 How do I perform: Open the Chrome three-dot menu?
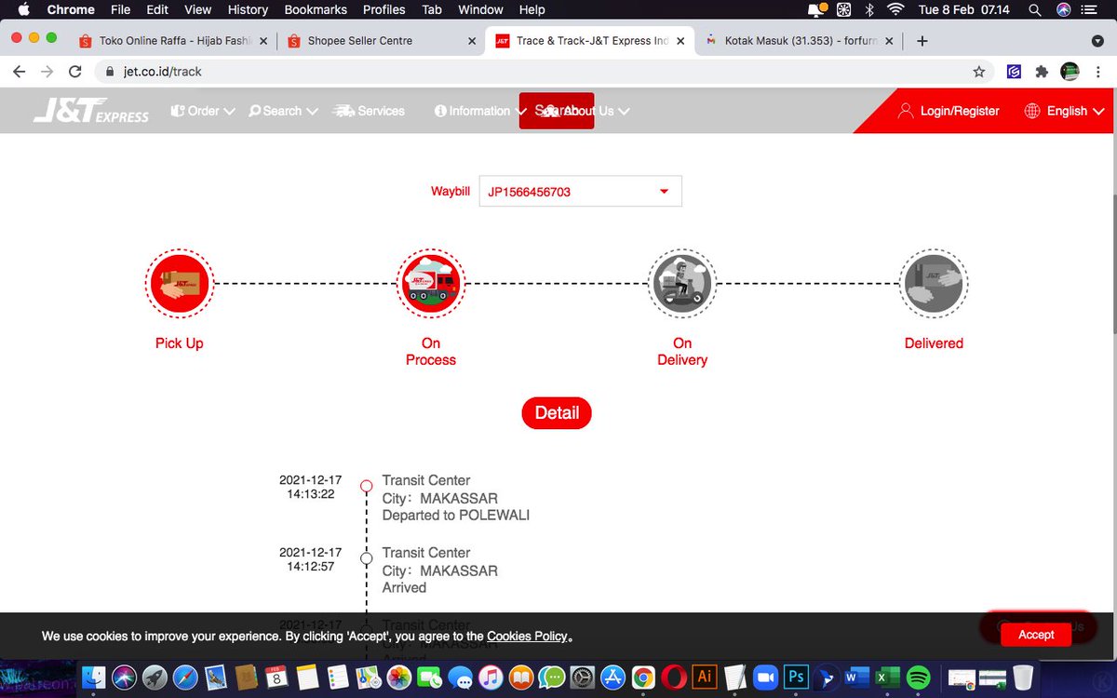point(1098,72)
